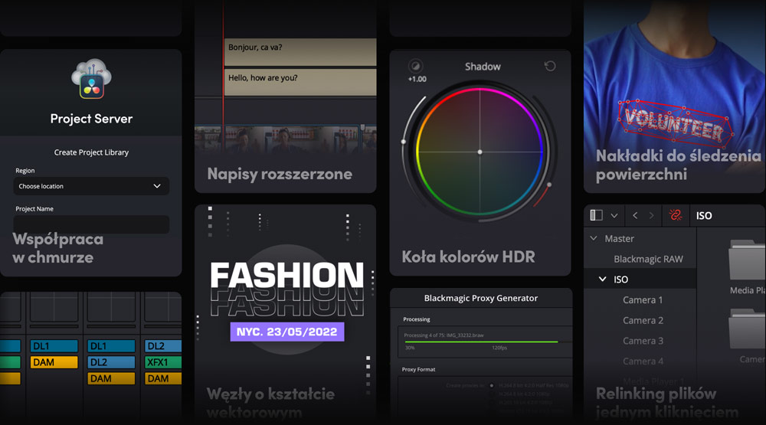The image size is (766, 425).
Task: Click the 'Processing 4 of 75: IMG_33232.braw' status text
Action: click(444, 335)
